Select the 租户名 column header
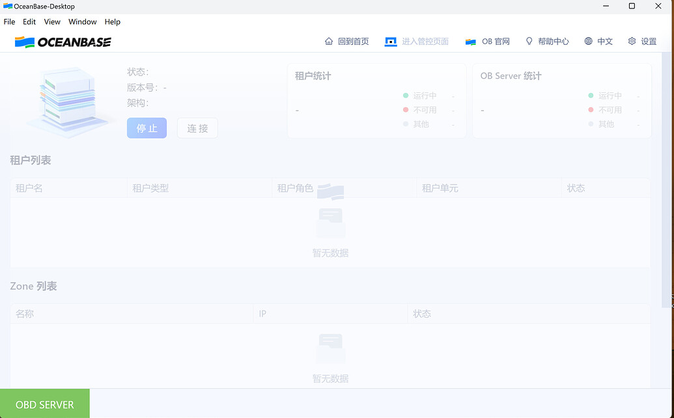Screen dimensions: 674x418 click(x=29, y=188)
